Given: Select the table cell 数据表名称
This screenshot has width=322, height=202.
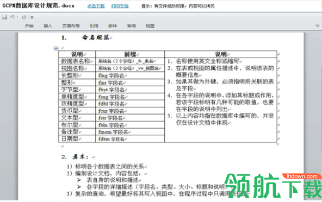Looking at the screenshot, I should tap(77, 61).
